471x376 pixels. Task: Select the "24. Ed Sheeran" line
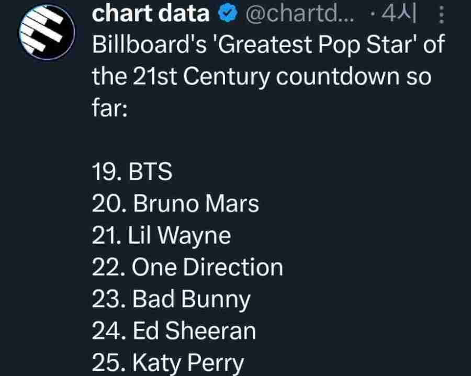coord(174,331)
